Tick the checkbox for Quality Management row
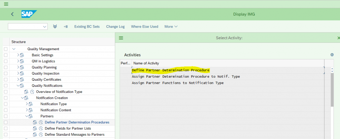Screen dimensions: 340x139 coord(6,49)
